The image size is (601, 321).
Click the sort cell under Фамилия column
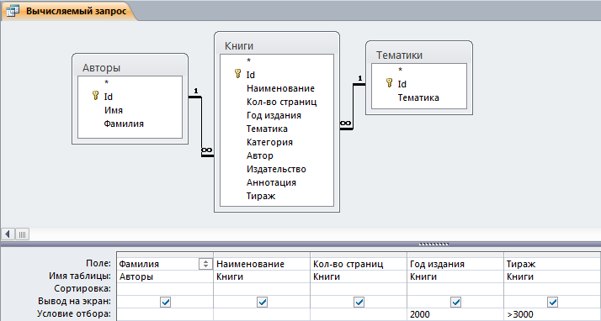(165, 289)
